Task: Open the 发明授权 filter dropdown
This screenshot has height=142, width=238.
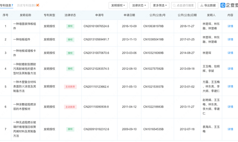Action: (118, 6)
